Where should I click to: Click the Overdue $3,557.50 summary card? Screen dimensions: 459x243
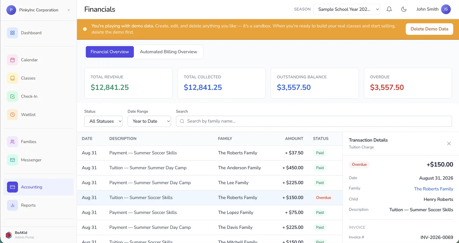pos(408,83)
